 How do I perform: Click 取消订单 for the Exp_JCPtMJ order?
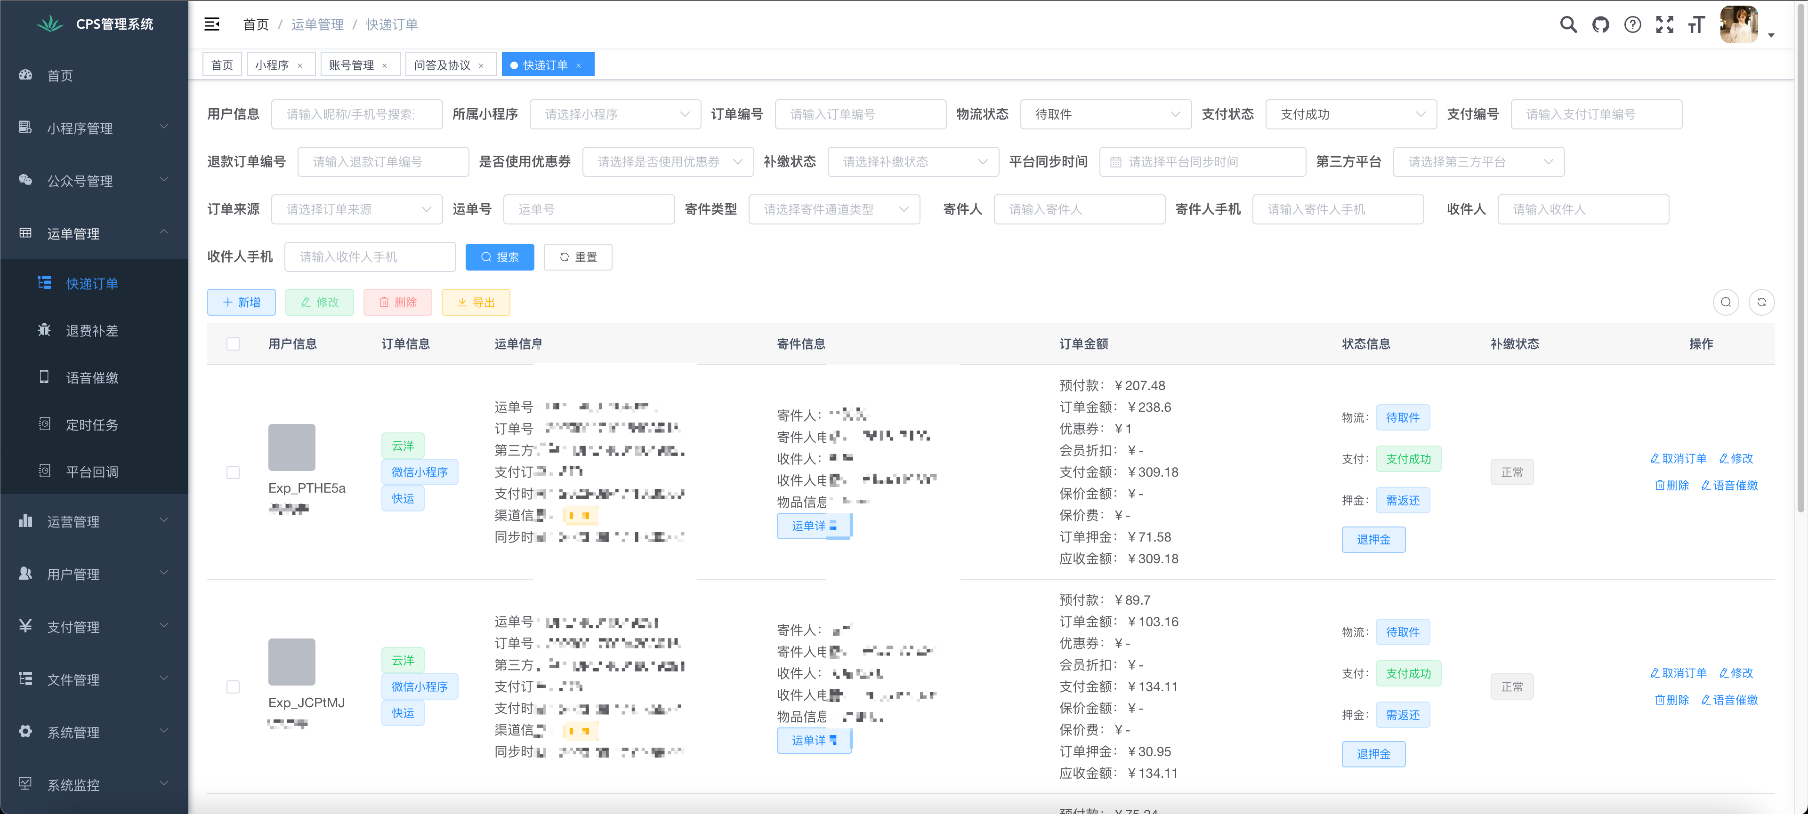pos(1678,673)
